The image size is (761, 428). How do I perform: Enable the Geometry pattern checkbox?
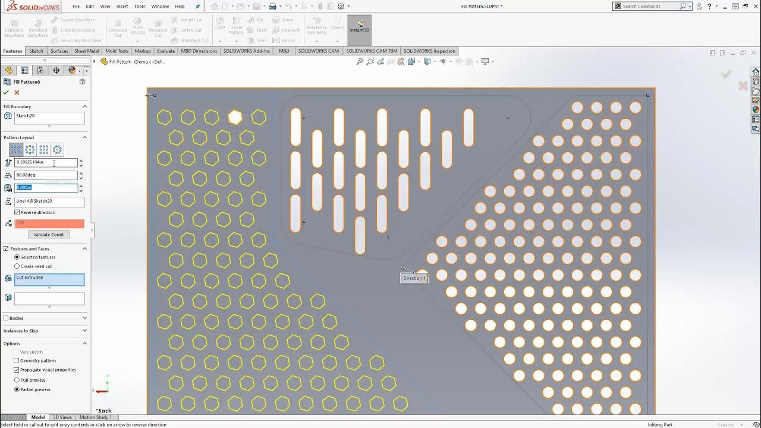click(x=17, y=360)
